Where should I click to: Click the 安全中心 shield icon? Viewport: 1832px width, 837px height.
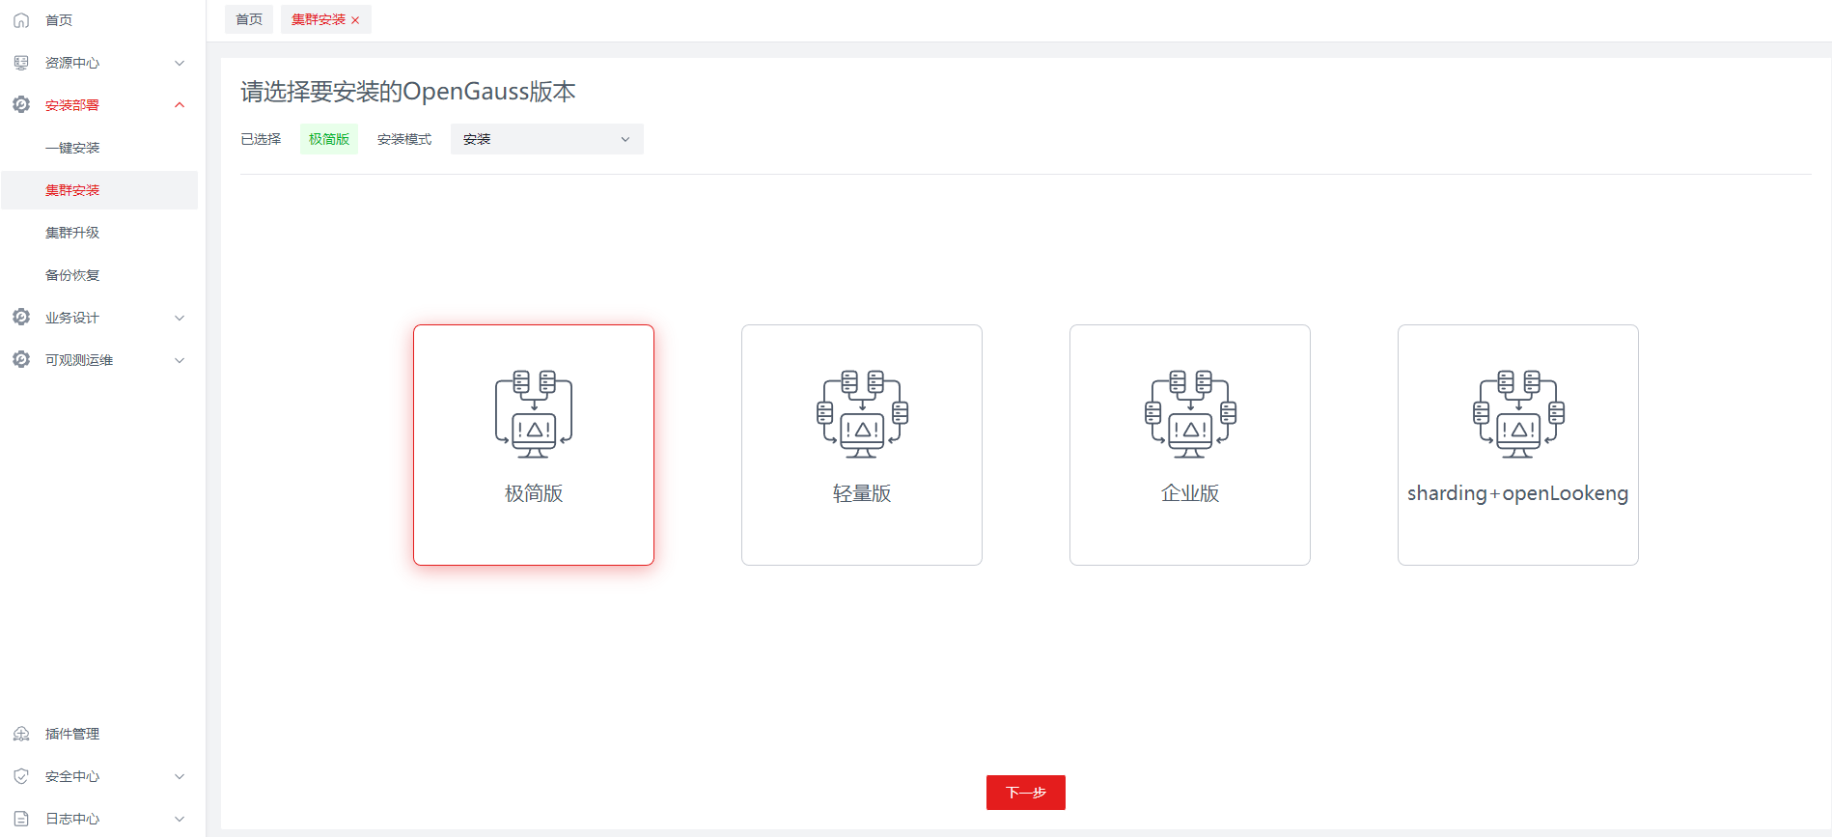[21, 776]
